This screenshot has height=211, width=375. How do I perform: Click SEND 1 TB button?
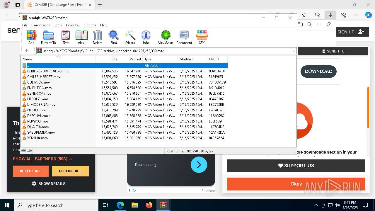333,51
